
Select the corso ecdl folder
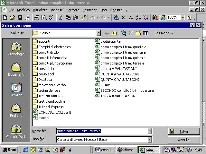tap(43, 74)
